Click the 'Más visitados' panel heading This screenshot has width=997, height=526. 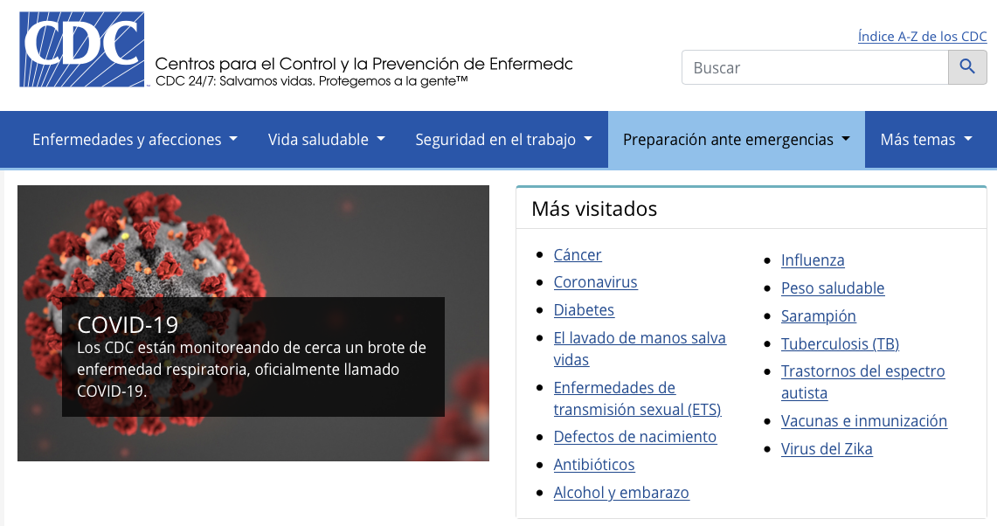tap(594, 209)
